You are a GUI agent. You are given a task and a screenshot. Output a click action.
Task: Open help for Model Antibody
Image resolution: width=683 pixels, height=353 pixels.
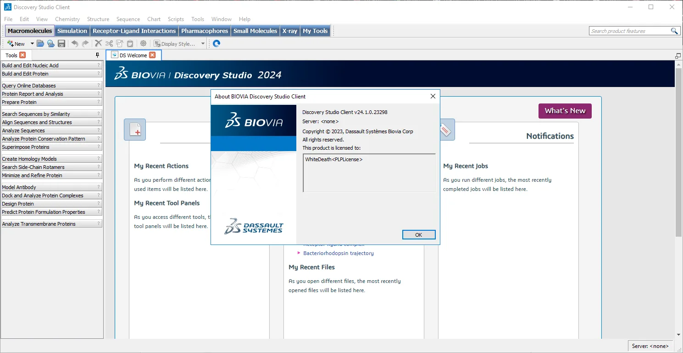pyautogui.click(x=98, y=187)
